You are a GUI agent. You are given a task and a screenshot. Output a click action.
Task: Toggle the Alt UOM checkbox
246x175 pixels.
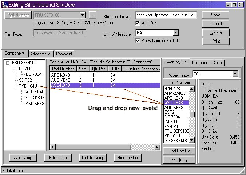coord(138,23)
